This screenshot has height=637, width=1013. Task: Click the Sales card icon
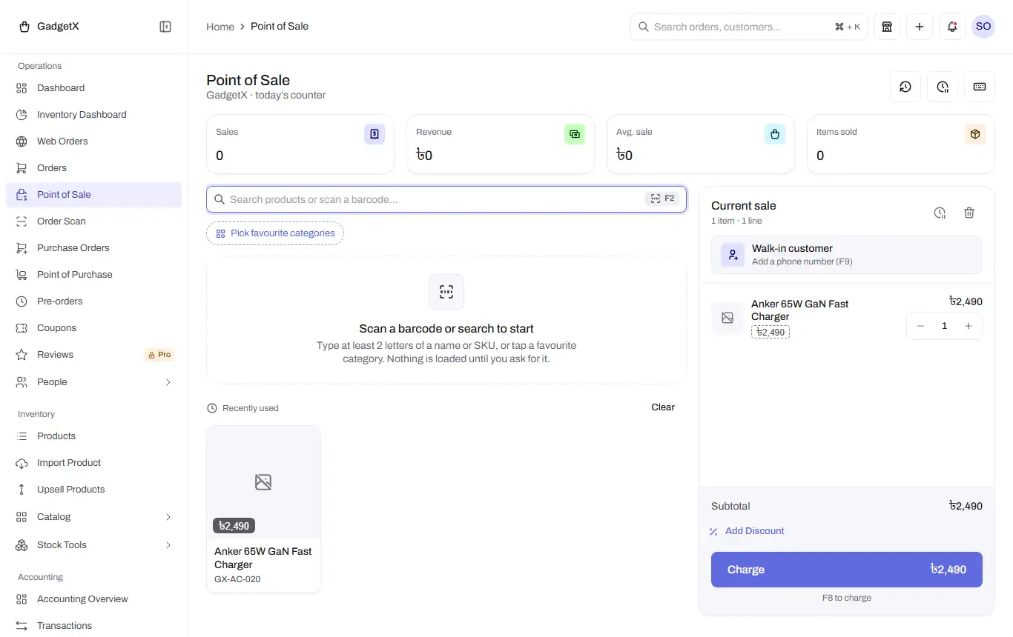[374, 134]
